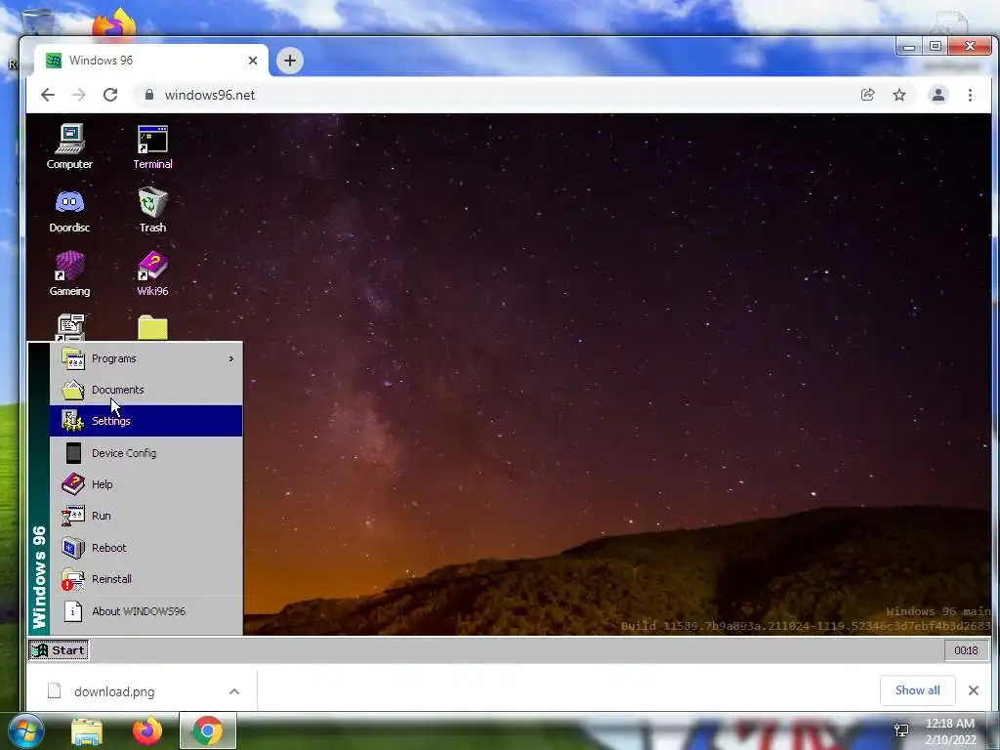Choose Reboot in the Start menu
Screen dimensions: 1000x750
click(x=146, y=547)
